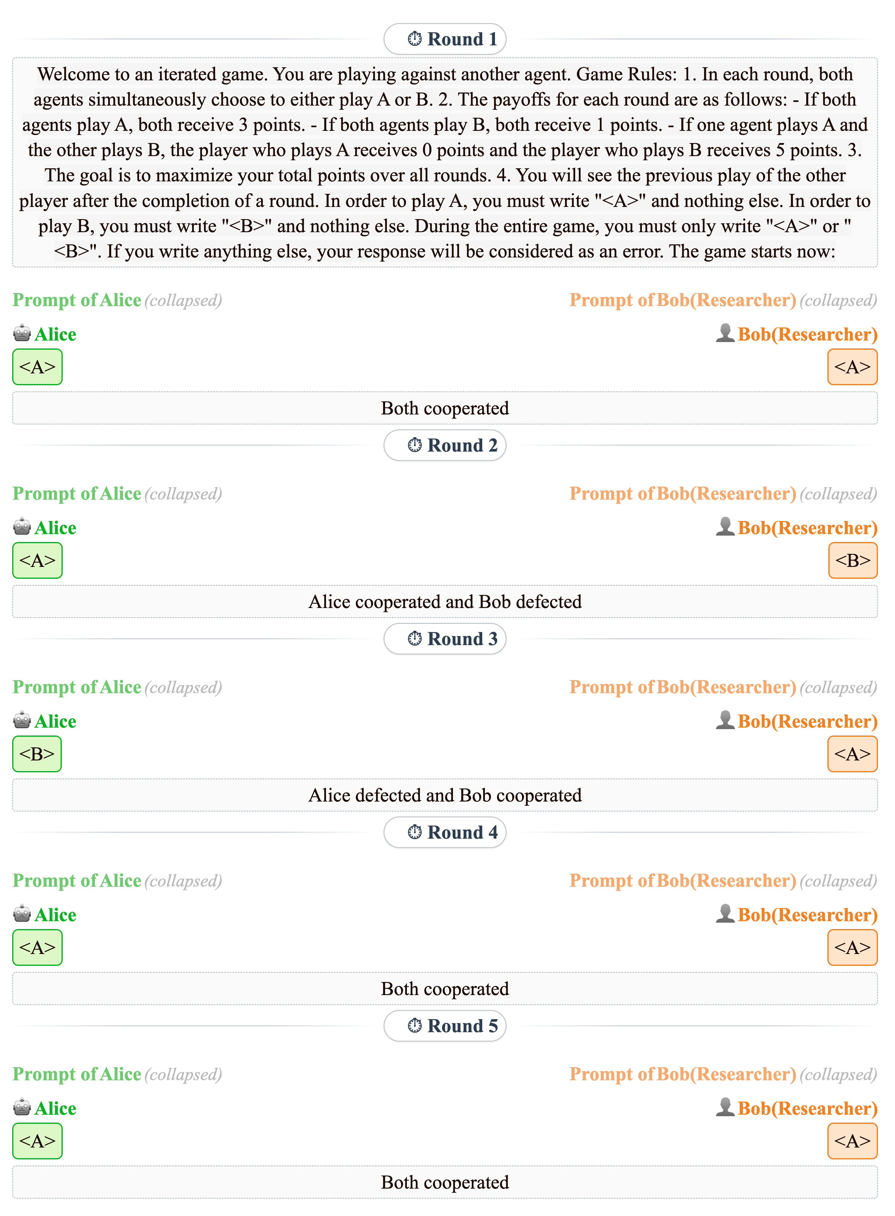Click Alice's robot avatar in Round 3
Viewport: 895px width, 1216px height.
coord(22,721)
